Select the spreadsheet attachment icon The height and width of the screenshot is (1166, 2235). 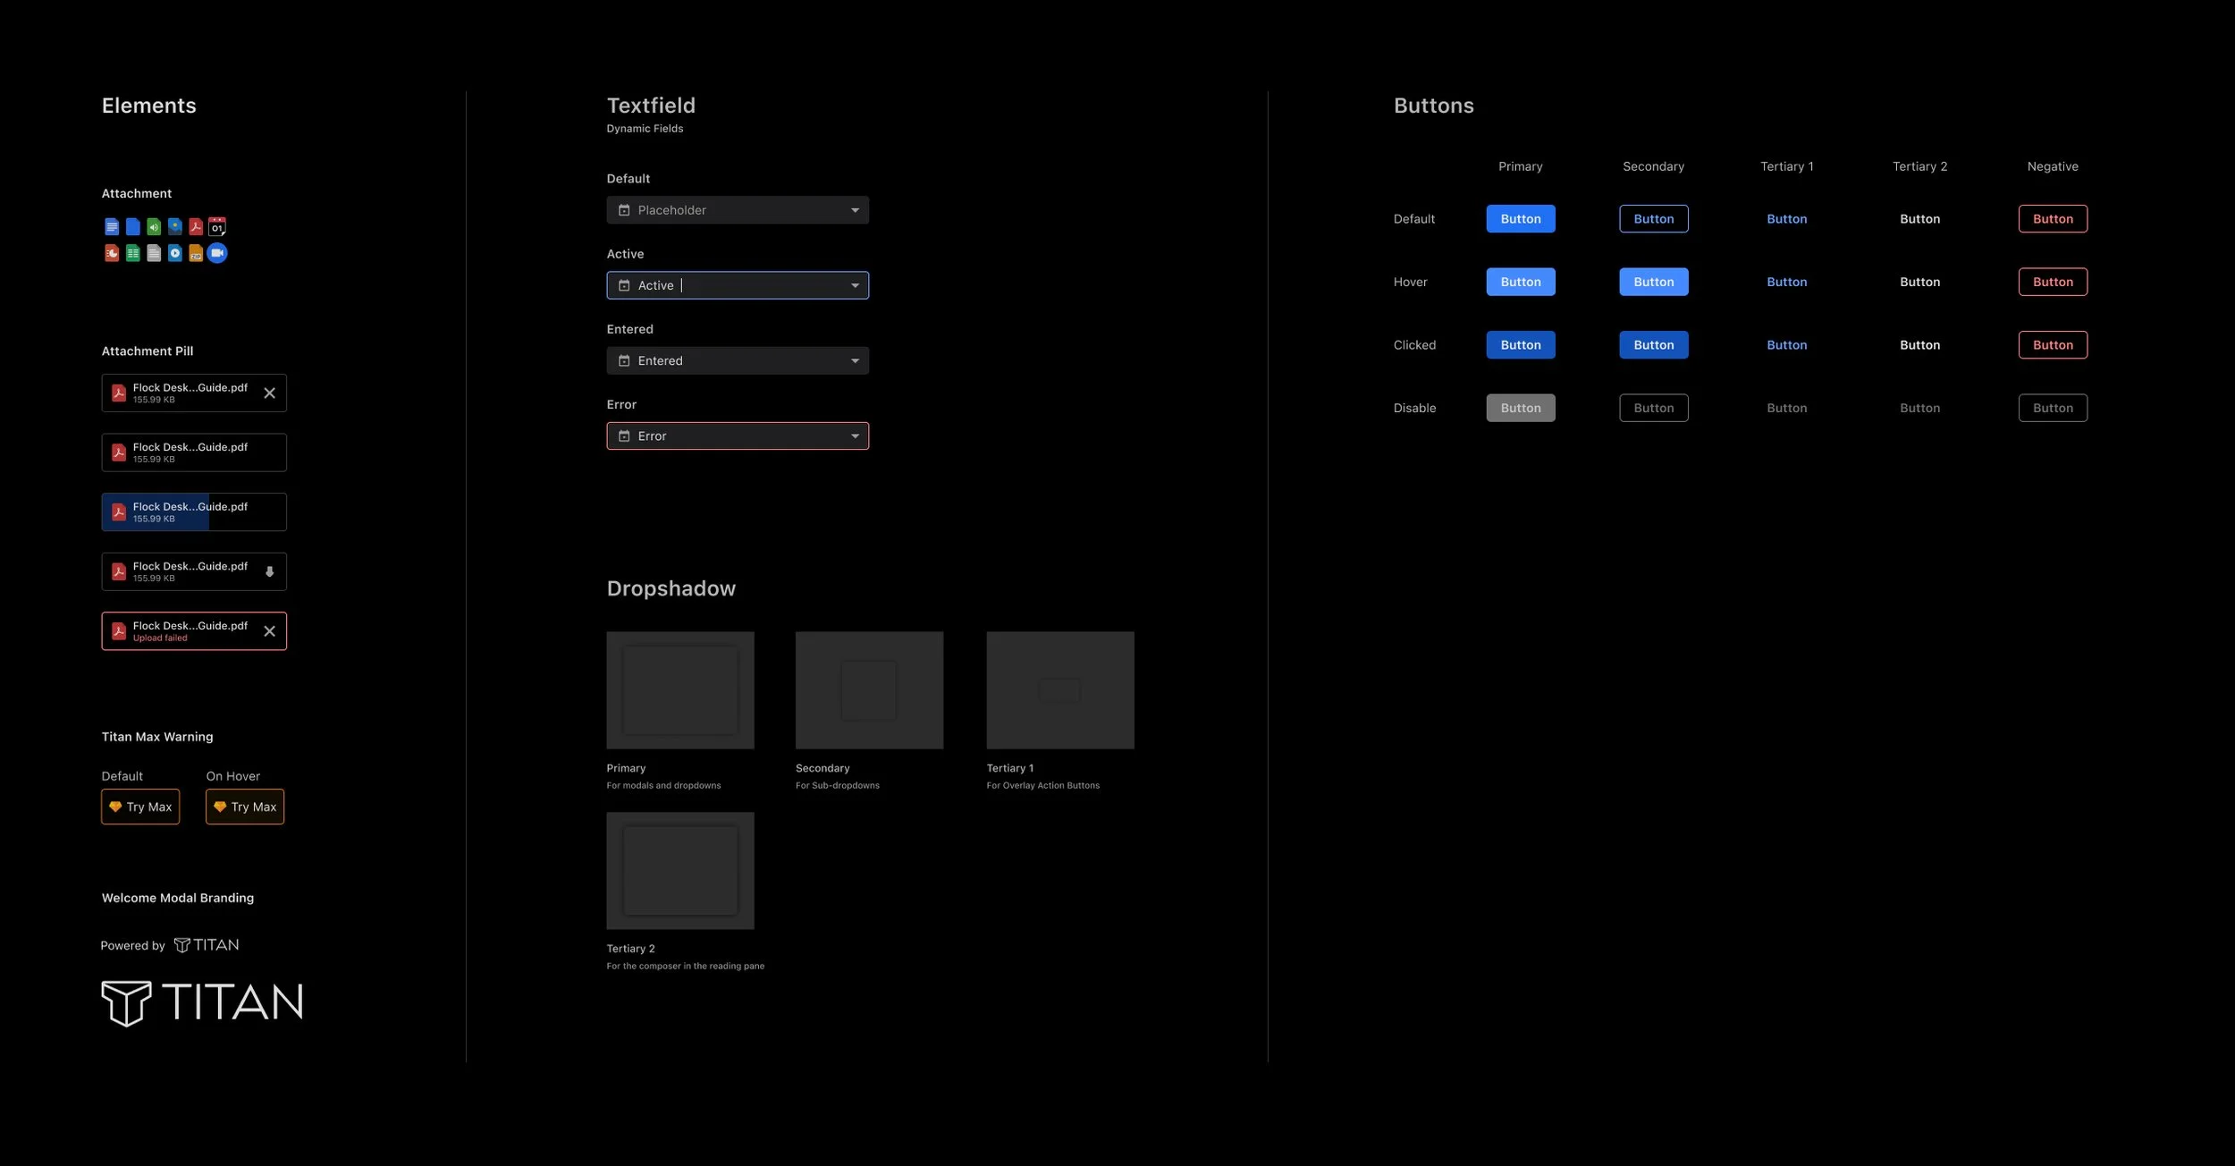tap(132, 253)
